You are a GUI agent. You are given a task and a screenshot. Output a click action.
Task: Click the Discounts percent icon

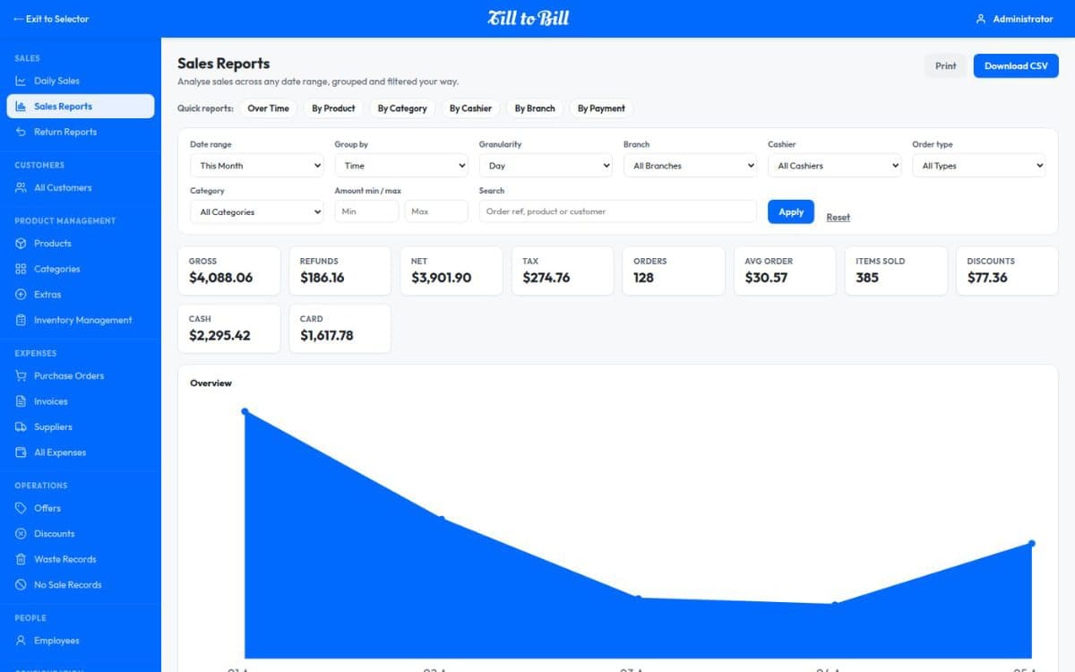coord(21,533)
